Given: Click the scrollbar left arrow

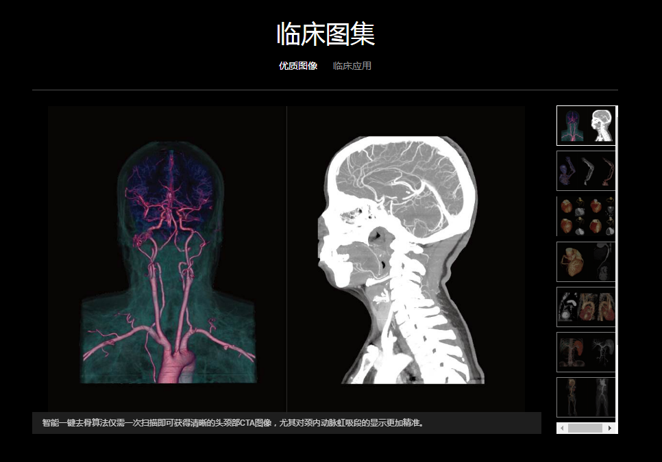Looking at the screenshot, I should click(562, 428).
